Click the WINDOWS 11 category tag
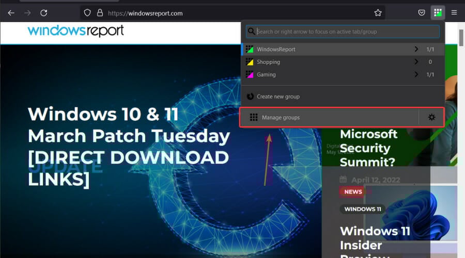This screenshot has width=465, height=258. point(362,209)
